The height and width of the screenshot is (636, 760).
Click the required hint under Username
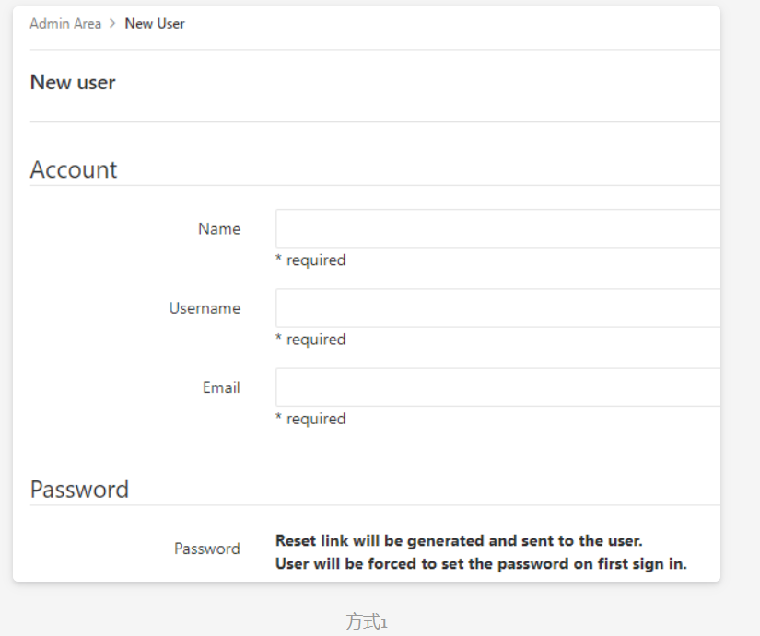click(310, 339)
